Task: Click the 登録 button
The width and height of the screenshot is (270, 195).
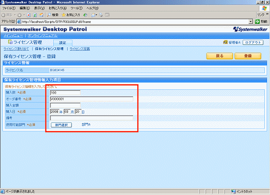Action: (x=248, y=56)
